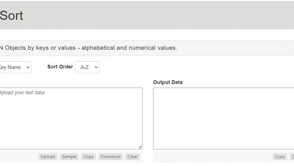Screen dimensions: 294x166
Task: Load example data with the Sample button
Action: [69, 157]
